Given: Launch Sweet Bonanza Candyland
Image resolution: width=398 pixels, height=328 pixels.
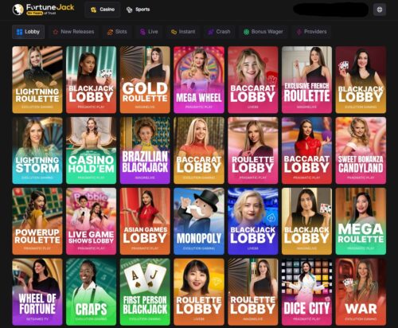Looking at the screenshot, I should pyautogui.click(x=361, y=150).
